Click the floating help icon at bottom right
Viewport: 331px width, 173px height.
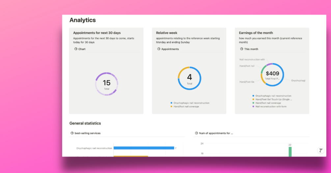point(321,150)
